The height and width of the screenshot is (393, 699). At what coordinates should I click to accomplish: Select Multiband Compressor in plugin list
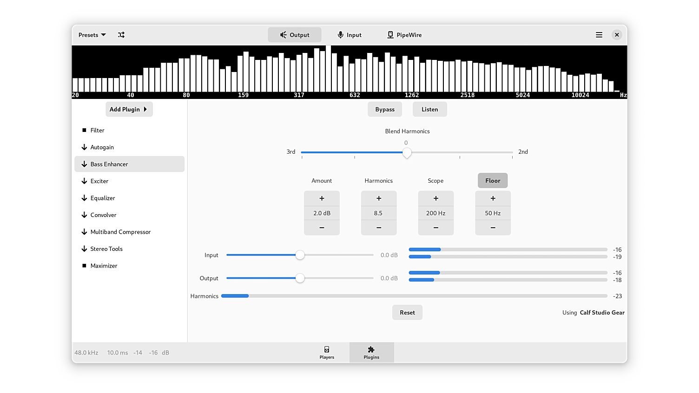120,232
